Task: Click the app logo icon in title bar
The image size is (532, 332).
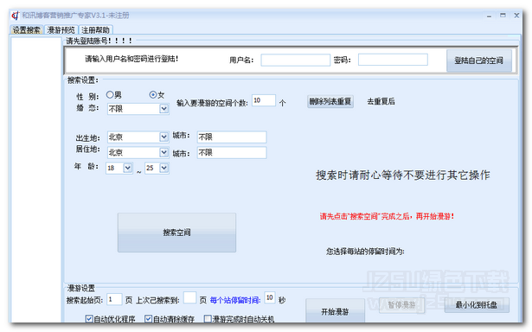Action: click(x=16, y=16)
